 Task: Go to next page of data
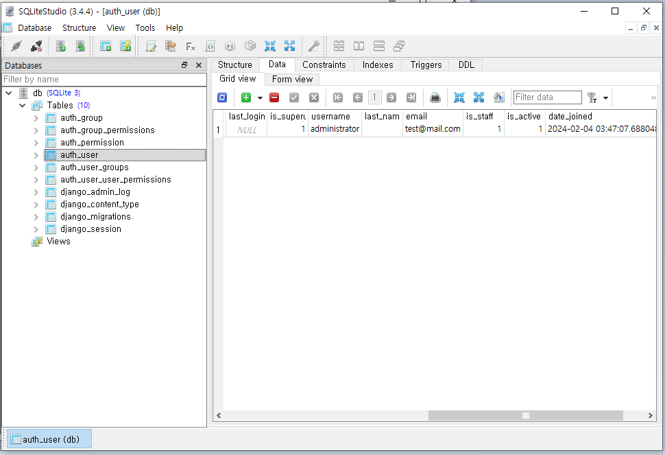click(391, 97)
